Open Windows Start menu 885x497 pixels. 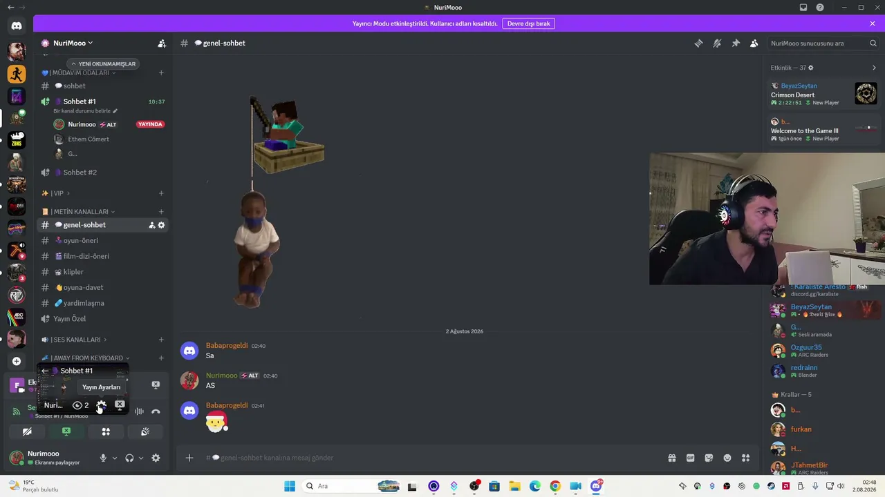coord(289,486)
